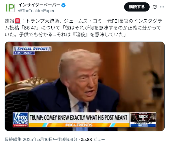Click the Fox News channel logo
The height and width of the screenshot is (145, 169).
point(20,120)
